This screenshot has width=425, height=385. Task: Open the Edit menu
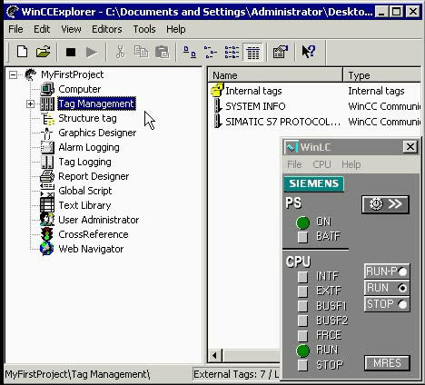pyautogui.click(x=42, y=29)
